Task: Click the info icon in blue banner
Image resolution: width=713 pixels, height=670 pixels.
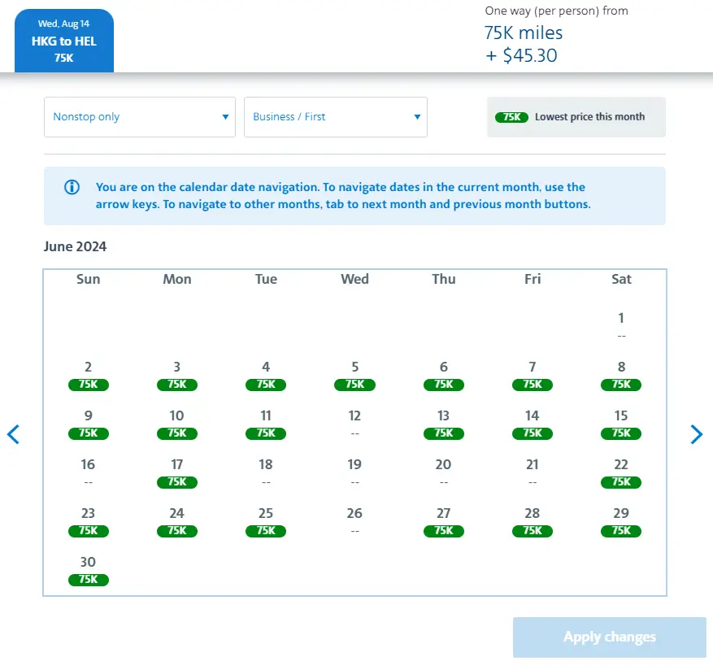Action: (x=72, y=188)
